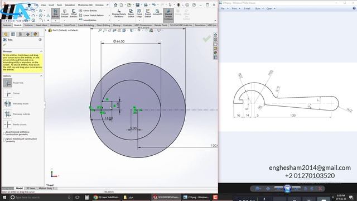Select Trim away inside option
Image resolution: width=357 pixels, height=201 pixels.
pyautogui.click(x=7, y=104)
